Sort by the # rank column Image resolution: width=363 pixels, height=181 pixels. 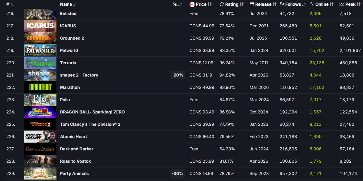click(10, 4)
